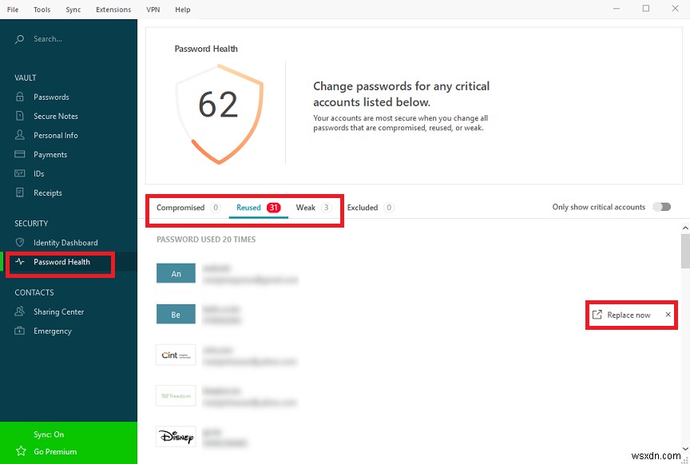Click the Payments card icon
The image size is (690, 464).
click(20, 154)
